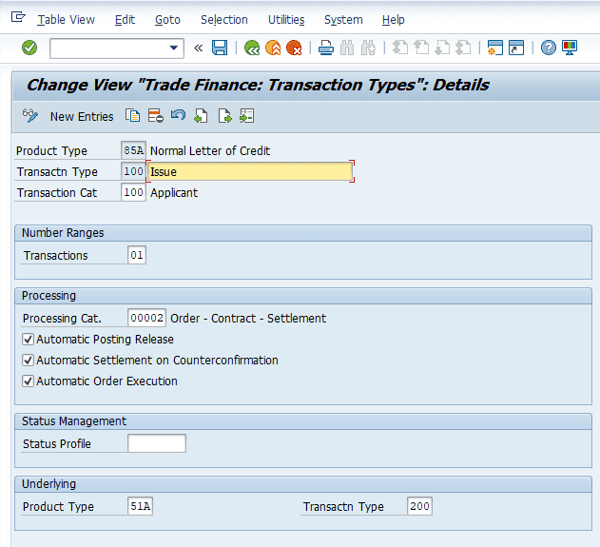The height and width of the screenshot is (547, 600).
Task: Click the Undo Change icon
Action: 178,116
